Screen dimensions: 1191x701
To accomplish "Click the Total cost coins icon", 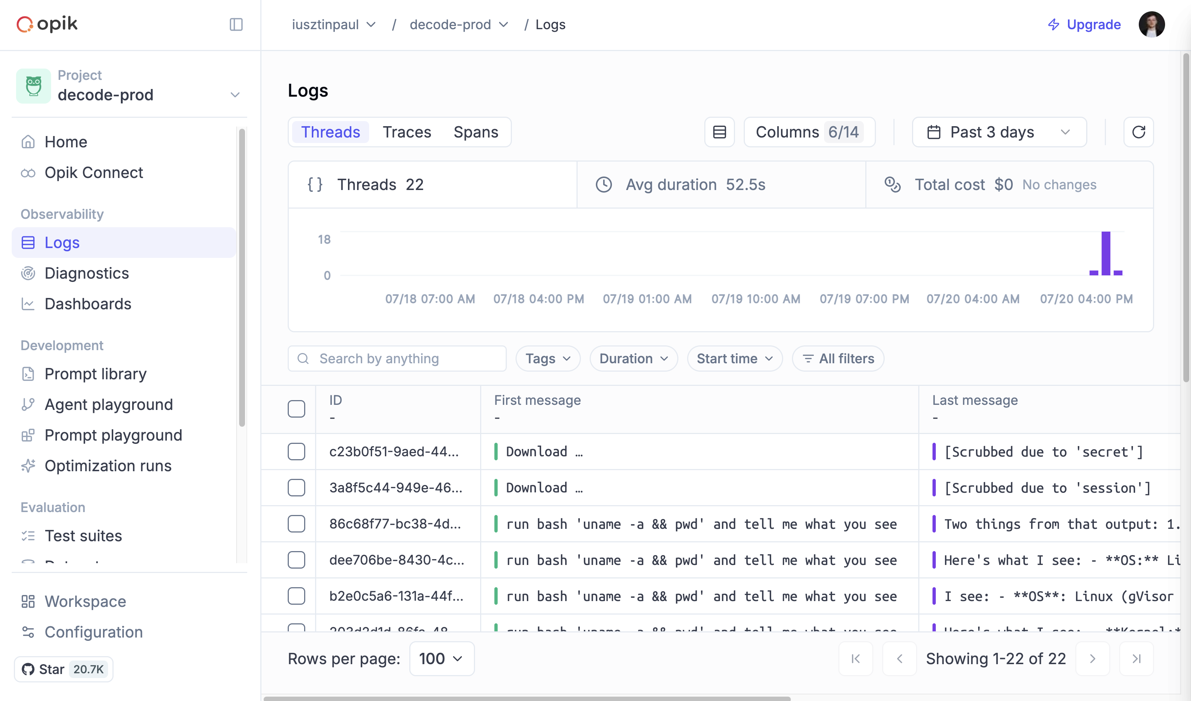I will 892,185.
